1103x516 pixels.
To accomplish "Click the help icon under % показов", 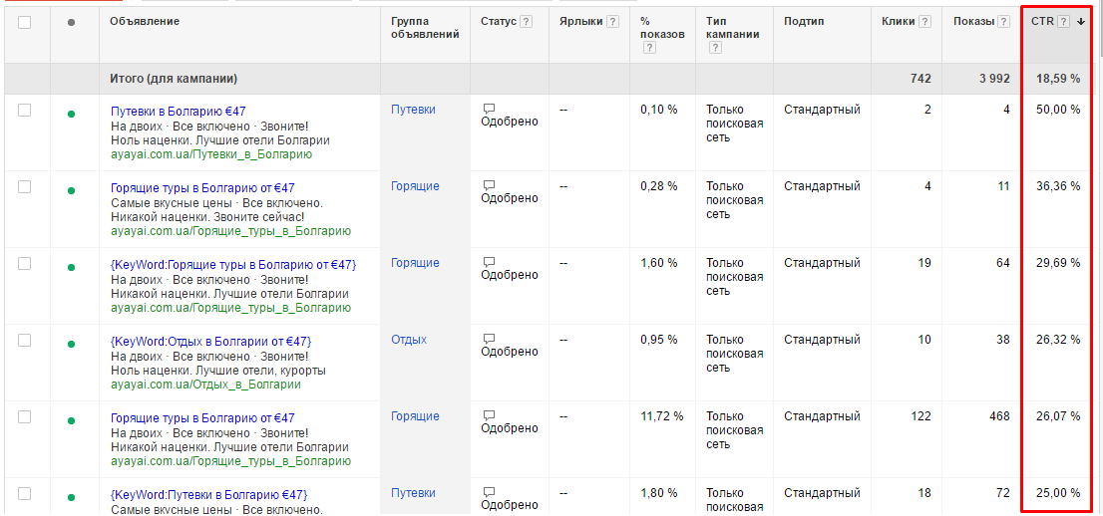I will 648,48.
